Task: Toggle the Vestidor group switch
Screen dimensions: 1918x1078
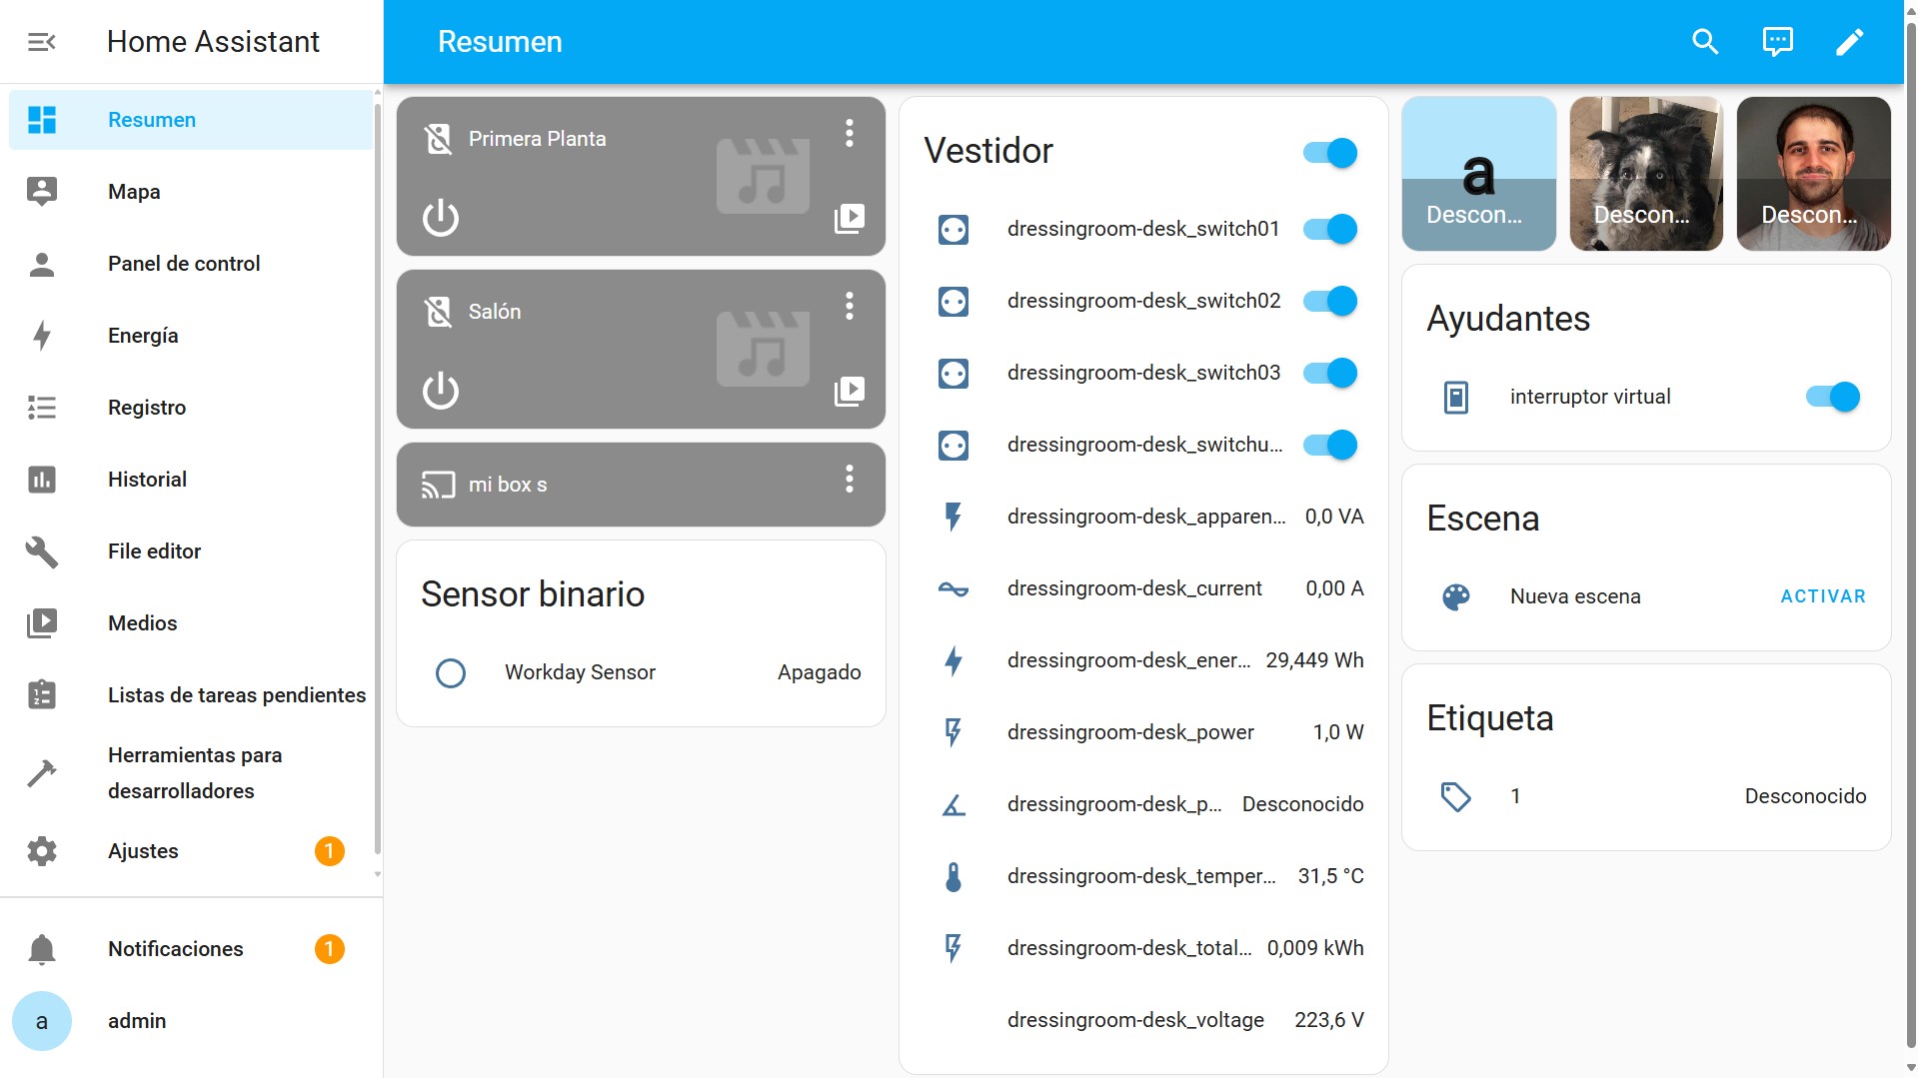Action: coord(1330,153)
